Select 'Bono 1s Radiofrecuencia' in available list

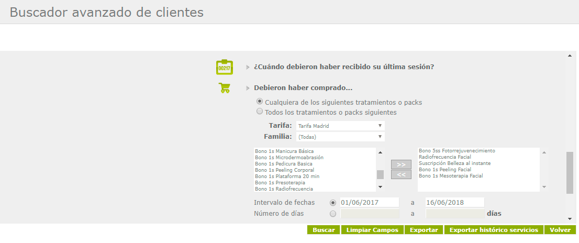coord(284,189)
